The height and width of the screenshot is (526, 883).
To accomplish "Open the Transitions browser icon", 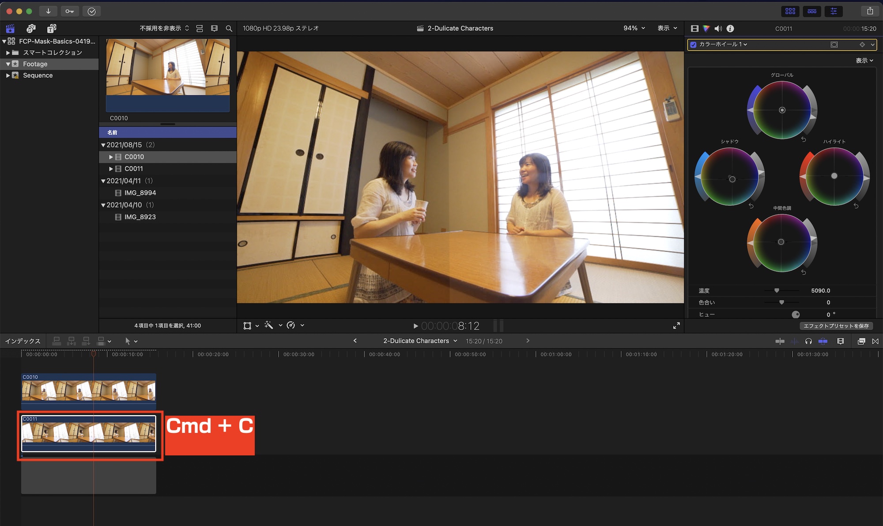I will pyautogui.click(x=875, y=341).
